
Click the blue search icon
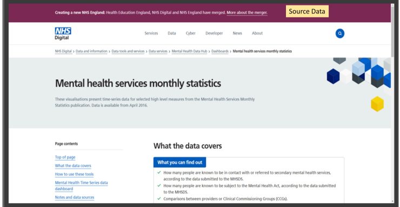[x=340, y=33]
